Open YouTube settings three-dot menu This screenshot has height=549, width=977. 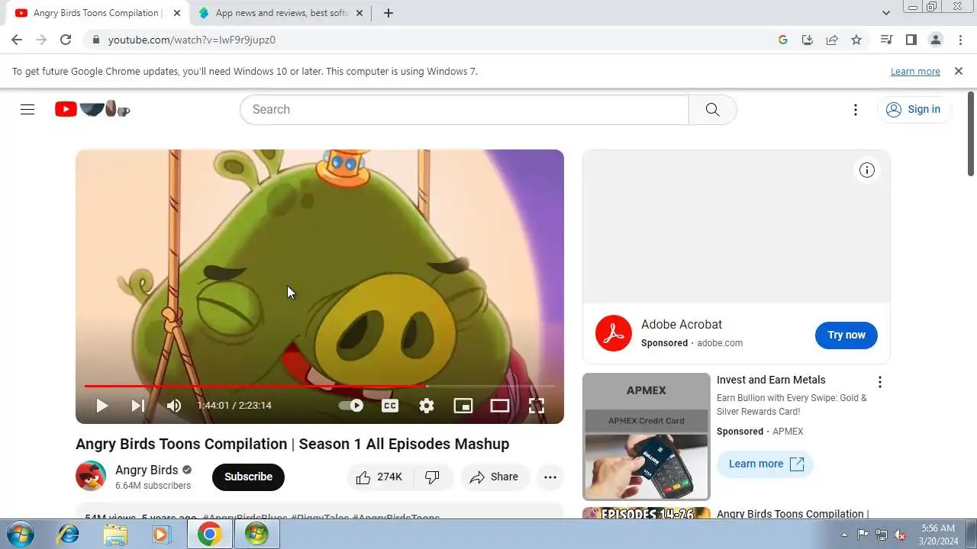tap(856, 109)
